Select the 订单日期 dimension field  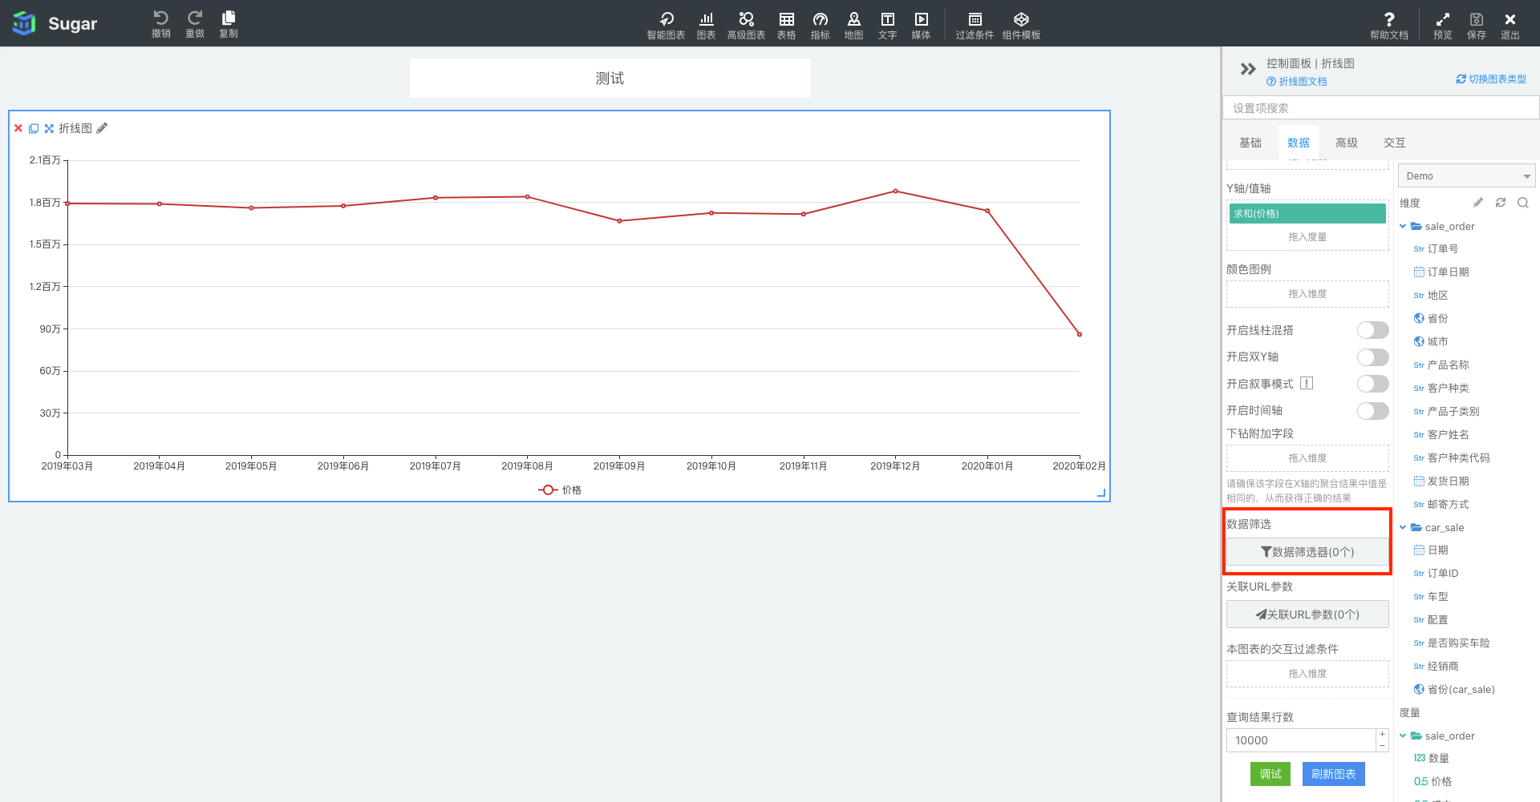coord(1441,272)
